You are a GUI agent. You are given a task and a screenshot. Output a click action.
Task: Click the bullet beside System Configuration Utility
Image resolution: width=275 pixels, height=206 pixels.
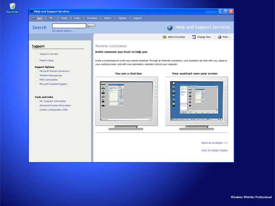(37, 109)
